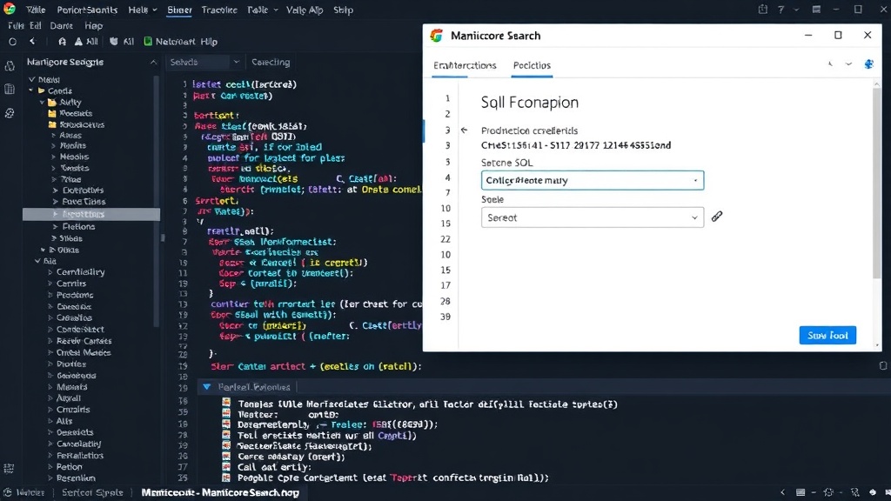The height and width of the screenshot is (501, 891).
Task: Click the green Netoroart toolbar icon
Action: (148, 42)
